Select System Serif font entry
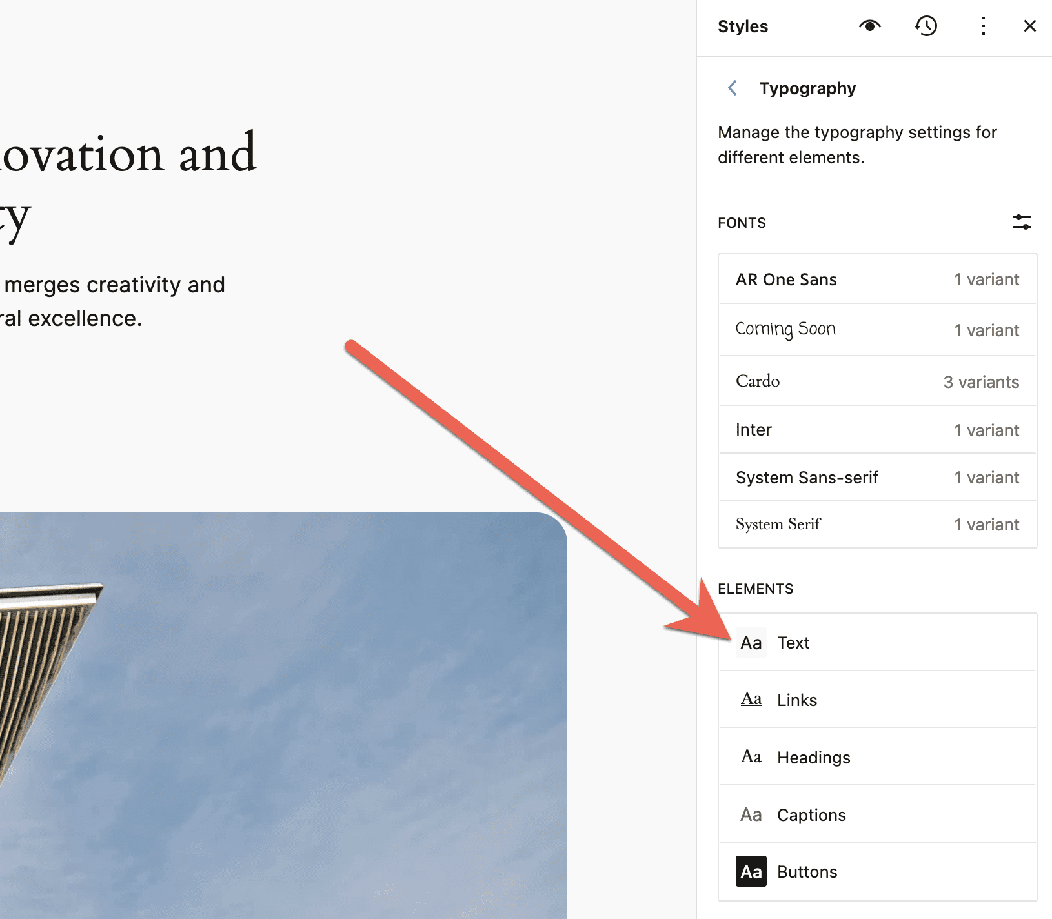The width and height of the screenshot is (1052, 919). pyautogui.click(x=877, y=524)
